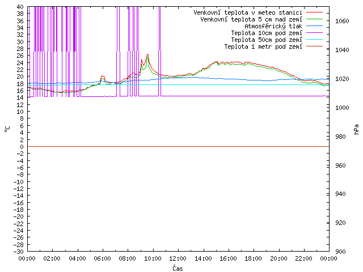Click the time label '12:00'
Viewport: 363px width, 272px height.
(178, 258)
